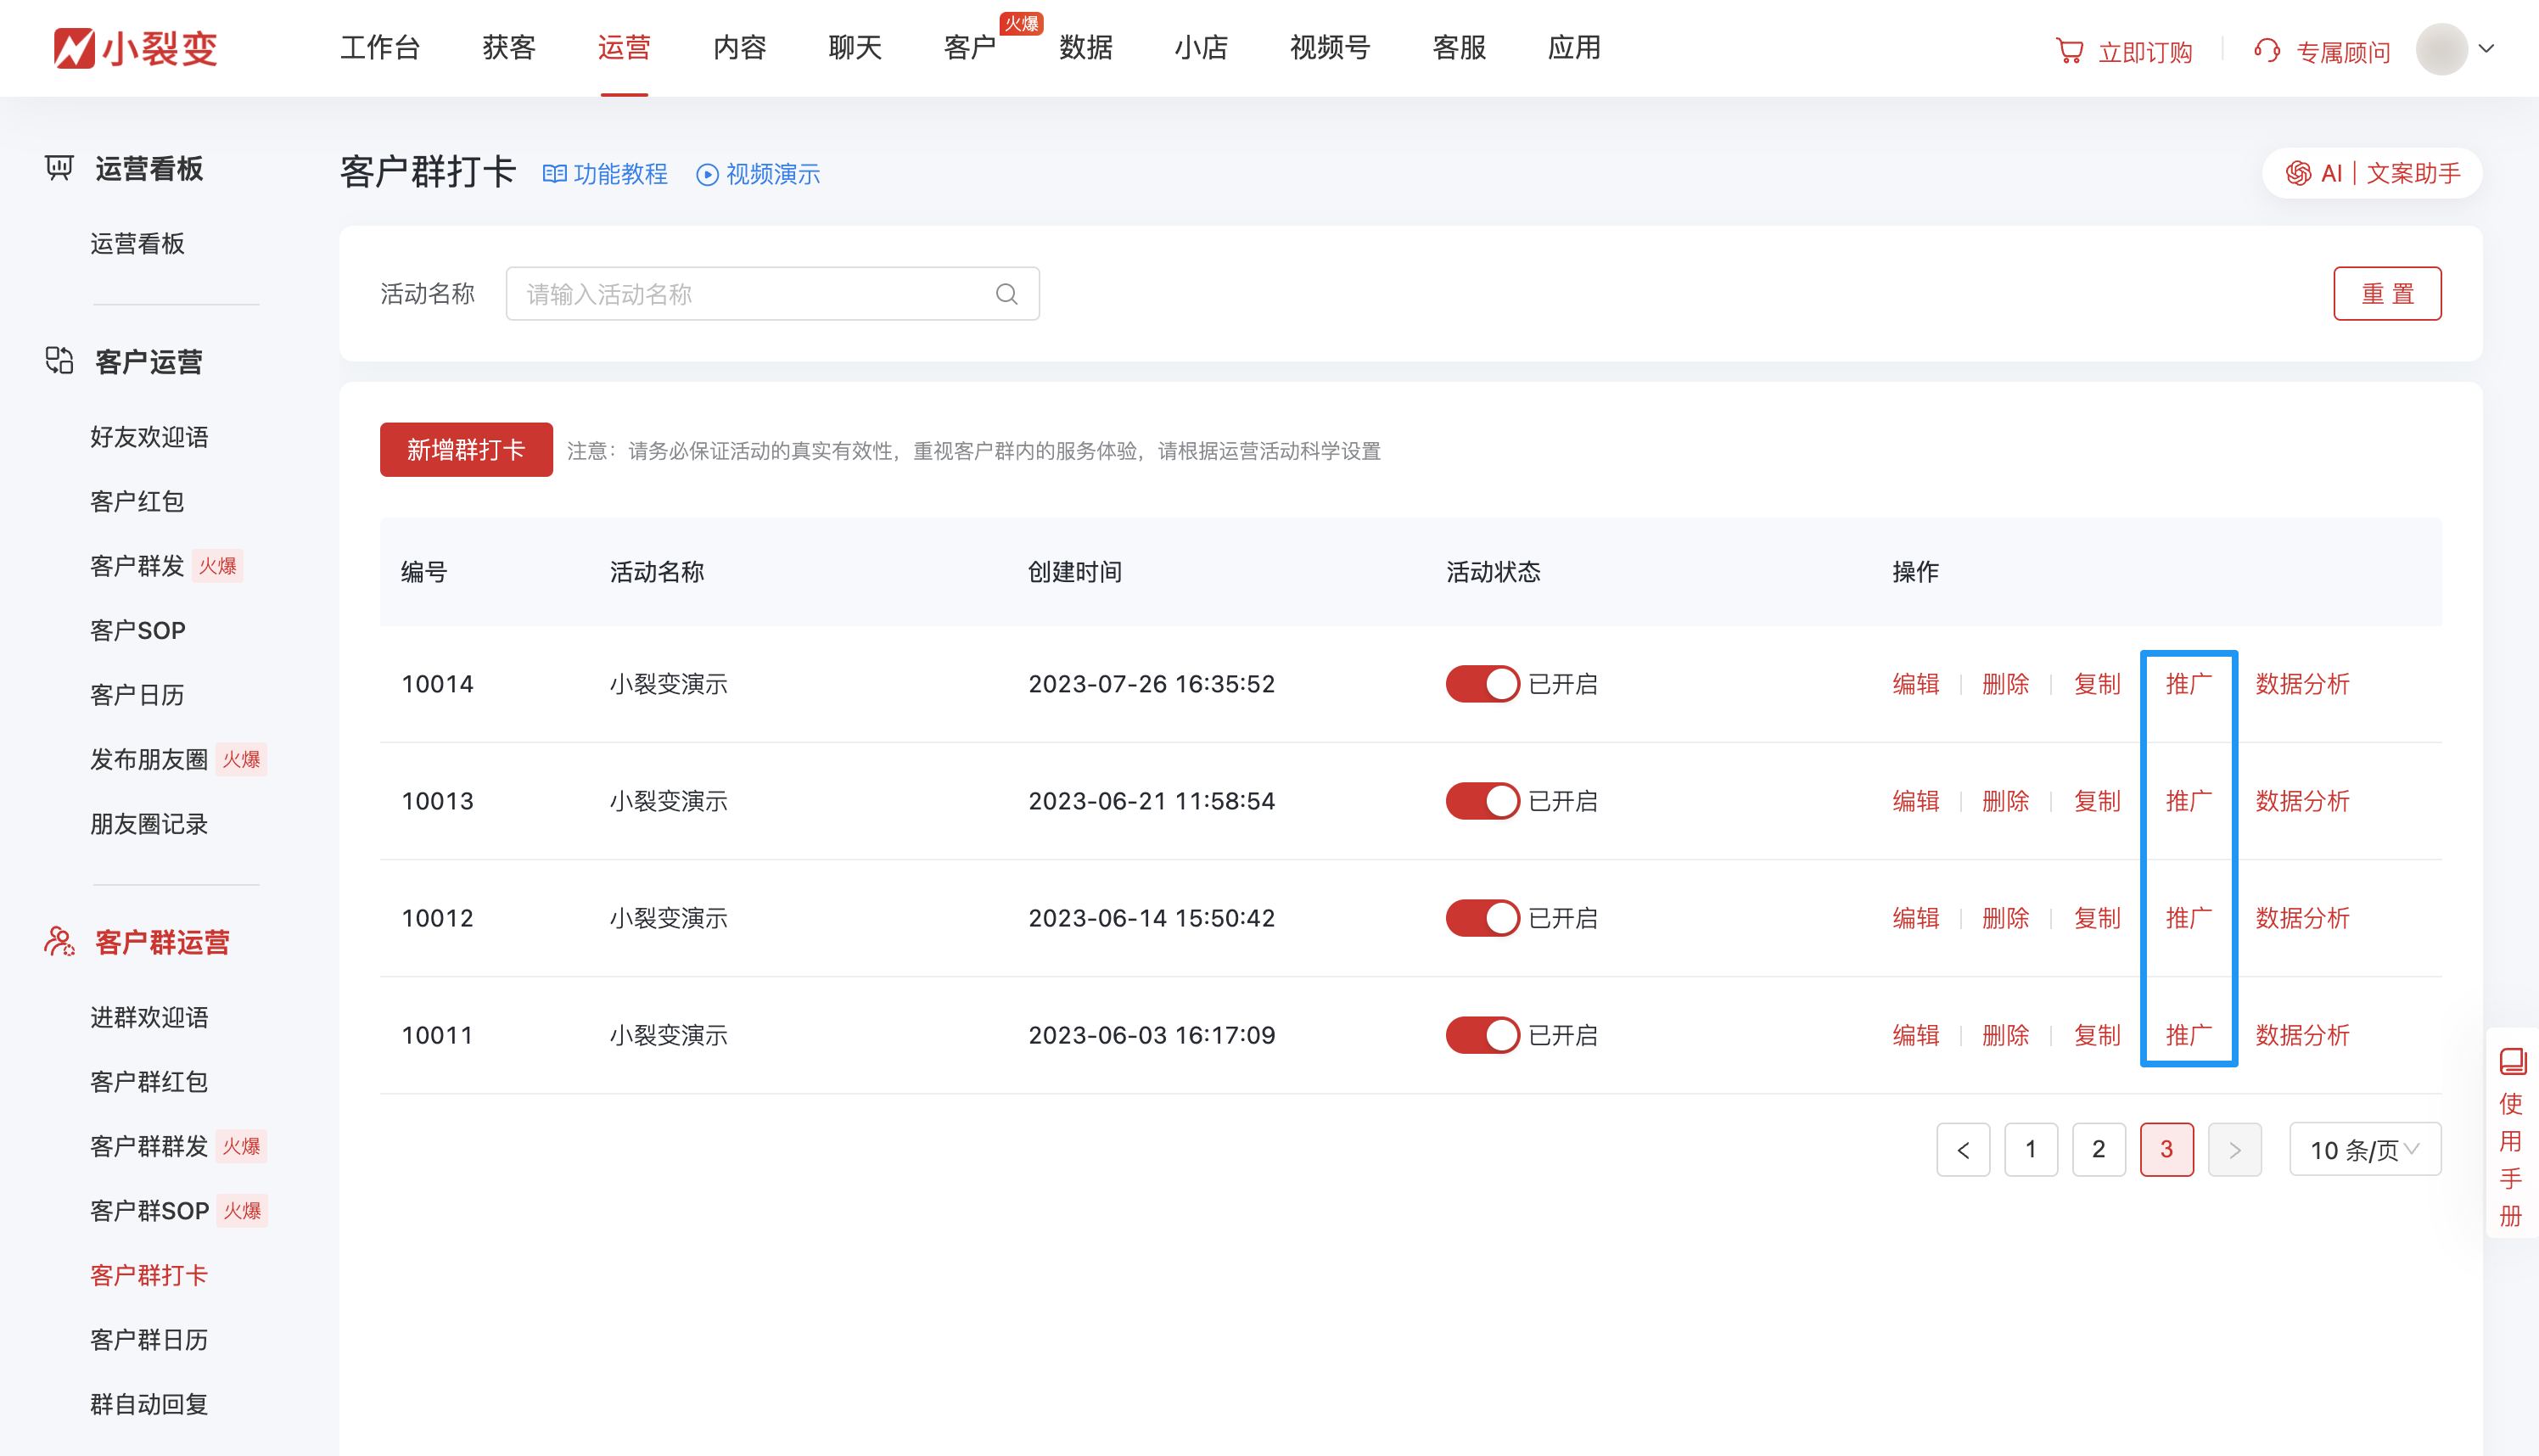Click the book icon beside 功能教程
Image resolution: width=2539 pixels, height=1456 pixels.
(x=554, y=174)
